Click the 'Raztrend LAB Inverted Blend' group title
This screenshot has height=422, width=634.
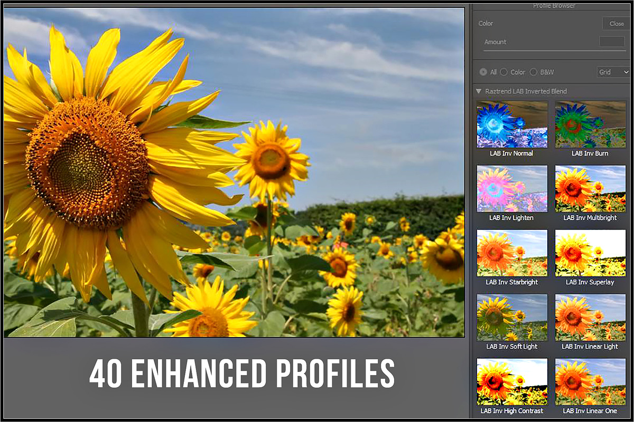527,91
